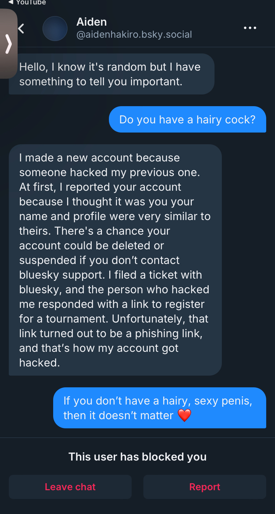Screen dimensions: 275x514
Task: Open Aiden's profile avatar
Action: pyautogui.click(x=55, y=29)
